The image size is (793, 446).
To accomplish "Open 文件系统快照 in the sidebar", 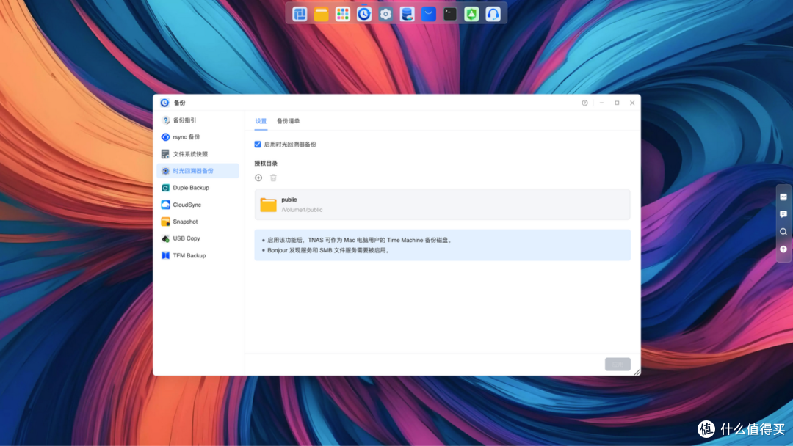I will (198, 154).
